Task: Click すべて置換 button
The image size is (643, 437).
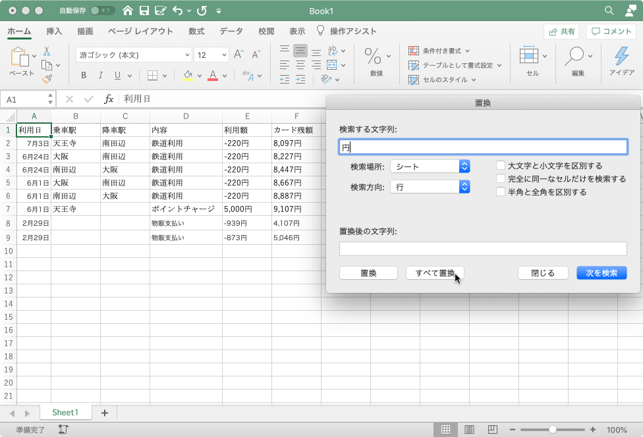Action: [435, 272]
